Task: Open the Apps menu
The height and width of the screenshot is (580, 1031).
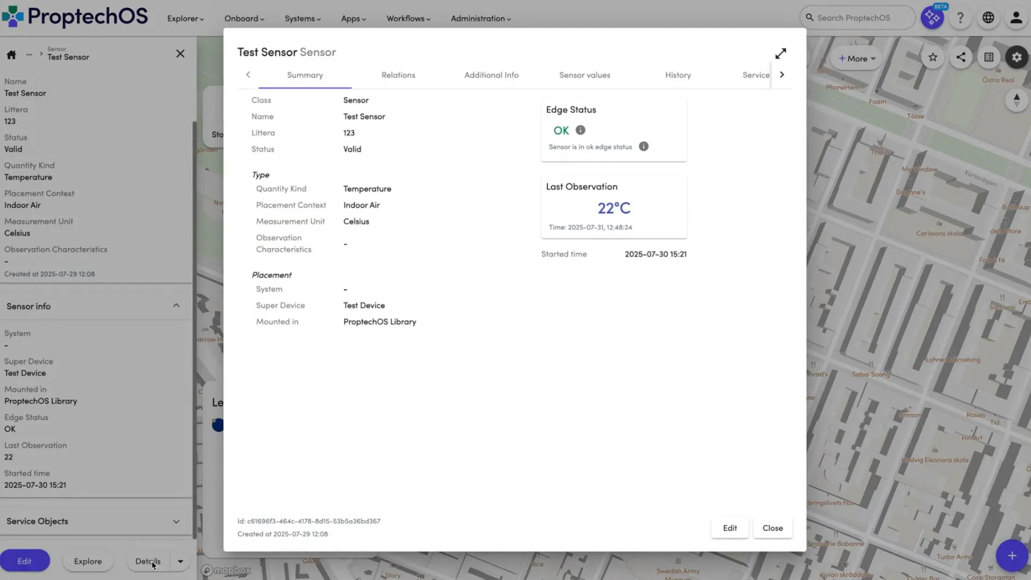Action: 353,18
